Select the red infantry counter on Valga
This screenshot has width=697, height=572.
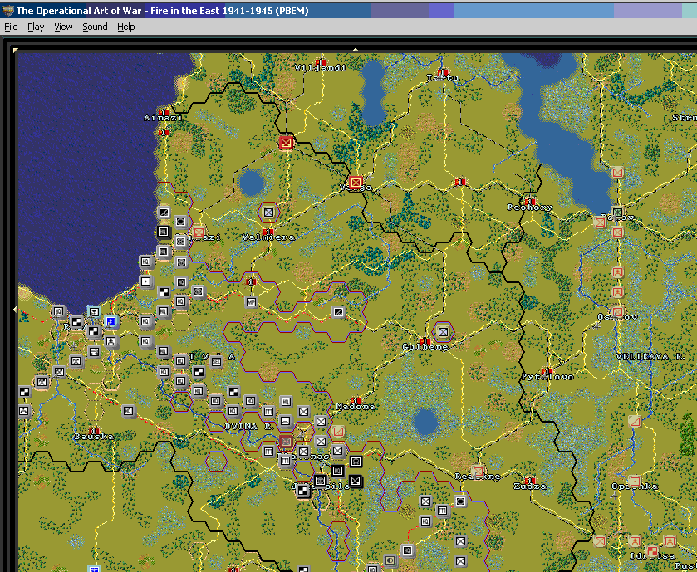(x=356, y=182)
